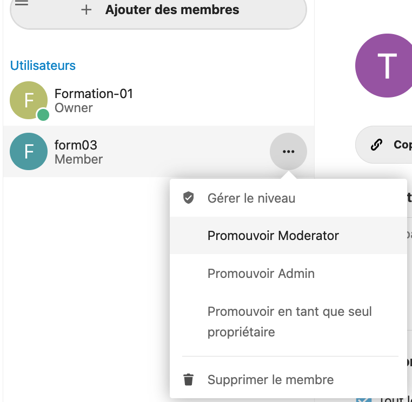Click the plus icon beside Ajouter des membres

click(86, 10)
